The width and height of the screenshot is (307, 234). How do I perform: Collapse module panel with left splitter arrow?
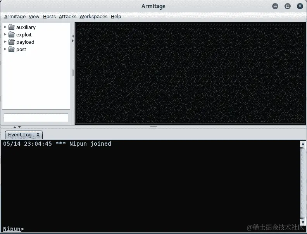pyautogui.click(x=73, y=36)
